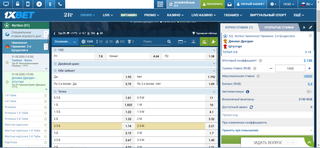Image resolution: width=320 pixels, height=148 pixels.
Task: Open ЛИЧНЫЙ КАБИНЕТ
Action: pyautogui.click(x=251, y=4)
